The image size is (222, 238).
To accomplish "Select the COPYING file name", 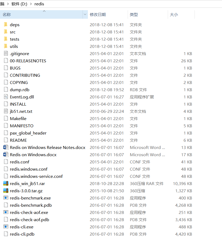I will coord(19,82).
